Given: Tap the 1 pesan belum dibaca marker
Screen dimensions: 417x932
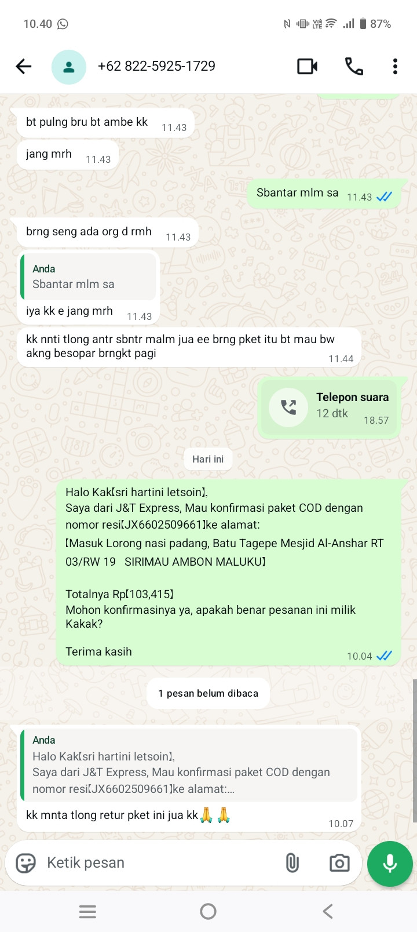Looking at the screenshot, I should [x=209, y=693].
